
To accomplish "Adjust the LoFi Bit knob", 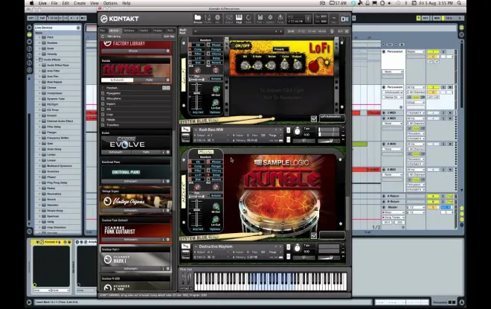I will pos(245,66).
